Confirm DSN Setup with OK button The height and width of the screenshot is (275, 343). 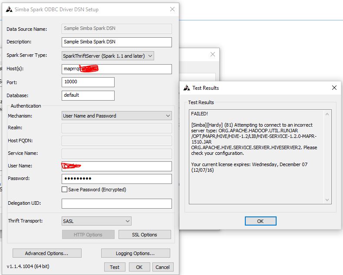[139, 267]
